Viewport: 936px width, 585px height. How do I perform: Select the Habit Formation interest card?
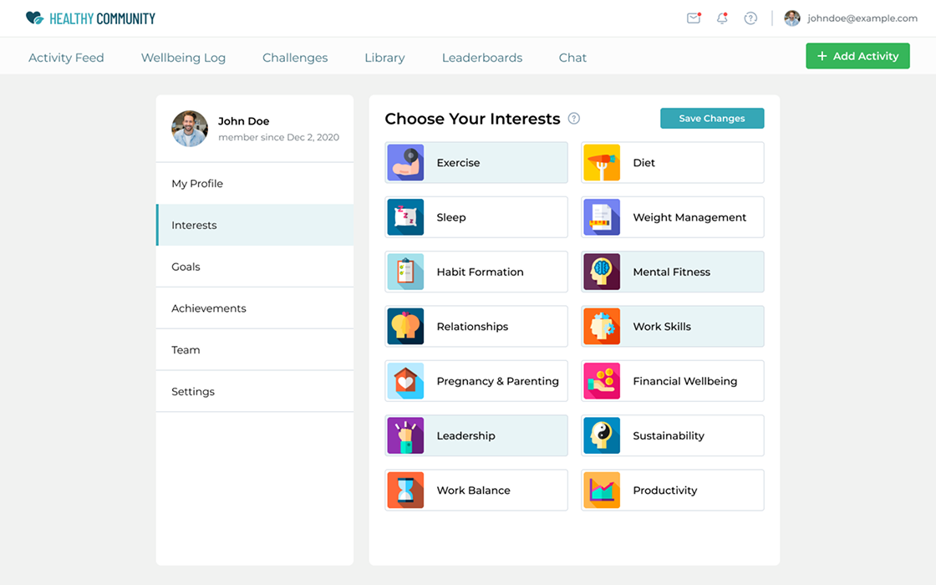[x=476, y=272]
